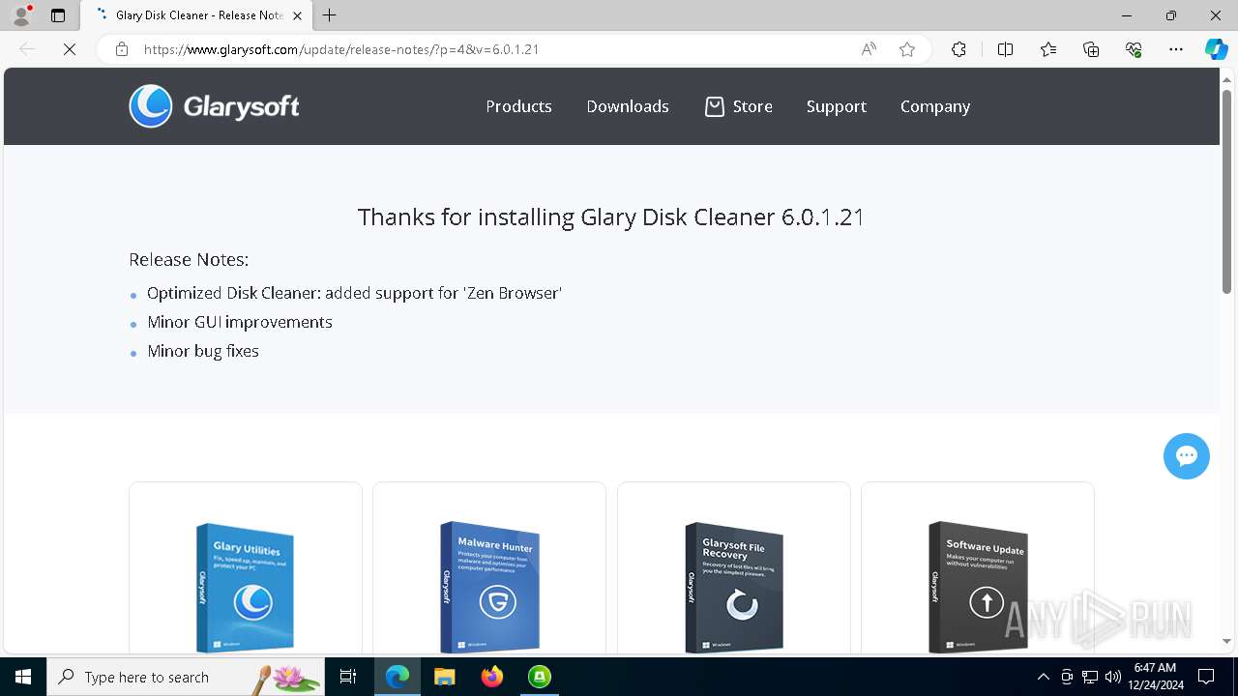Open Read aloud feature
The height and width of the screenshot is (696, 1238).
coord(869,49)
